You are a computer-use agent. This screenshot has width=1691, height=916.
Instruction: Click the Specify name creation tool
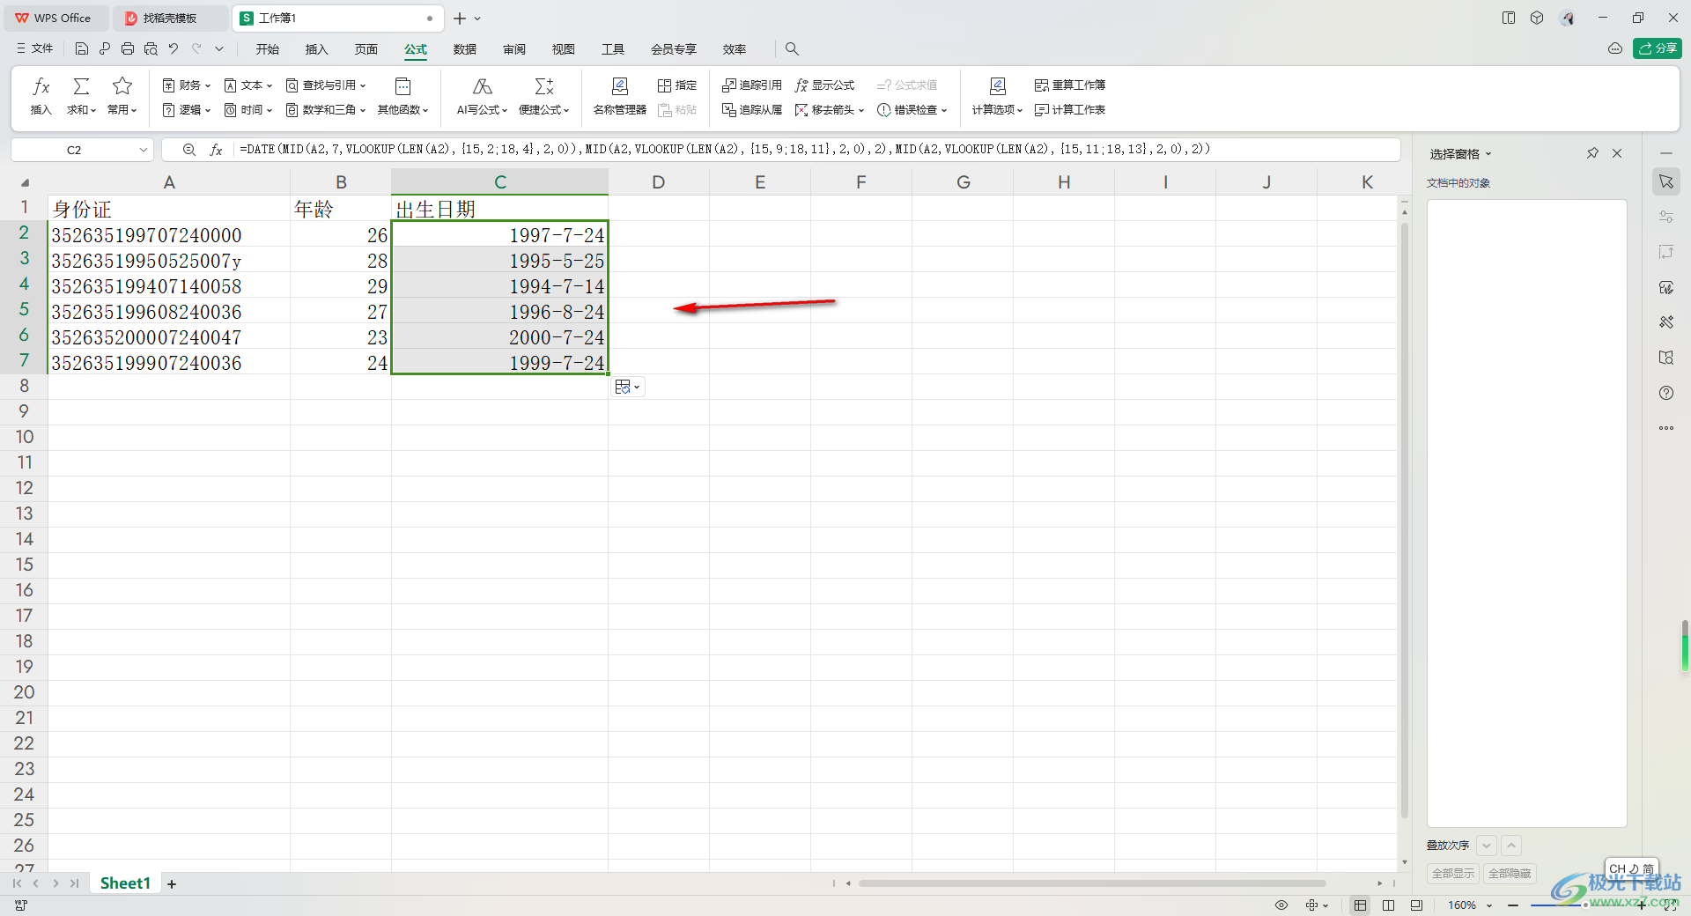point(677,85)
